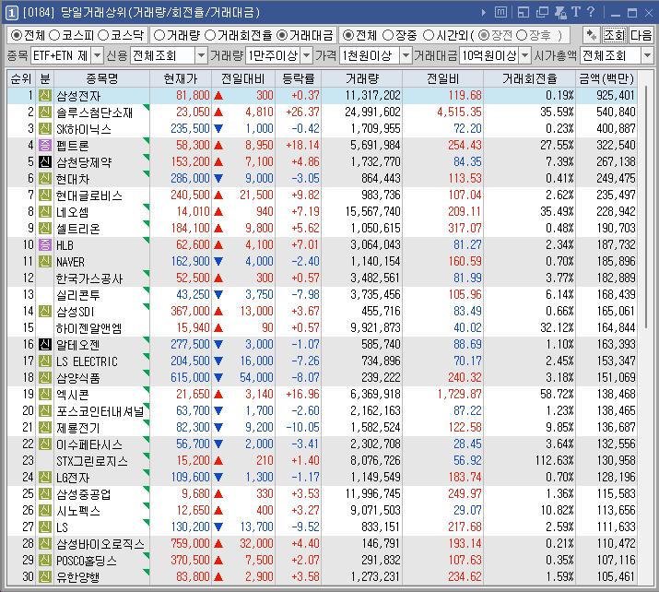The height and width of the screenshot is (592, 659).
Task: Select the 거래량 sort radio button
Action: coord(159,35)
